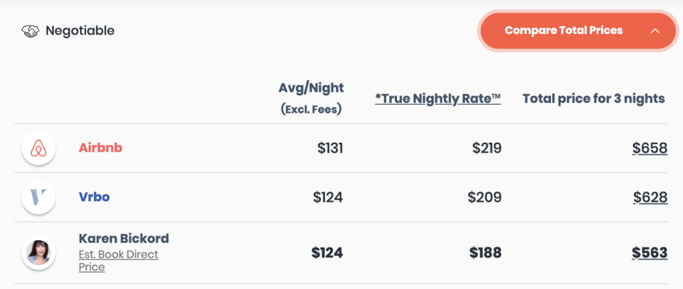
Task: Click Karen Bickord's avatar photo
Action: (38, 253)
